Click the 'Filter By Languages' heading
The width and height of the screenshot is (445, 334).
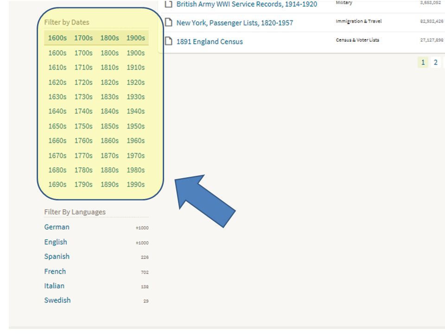[75, 212]
